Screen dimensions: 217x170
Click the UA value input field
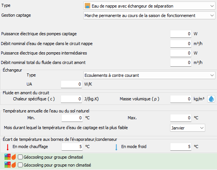pyautogui.click(x=72, y=84)
